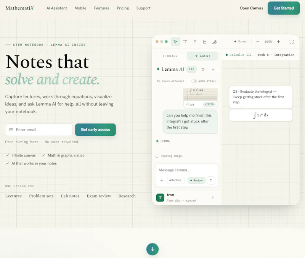Zoom out with the minus icon
This screenshot has height=258, width=305.
258,42
